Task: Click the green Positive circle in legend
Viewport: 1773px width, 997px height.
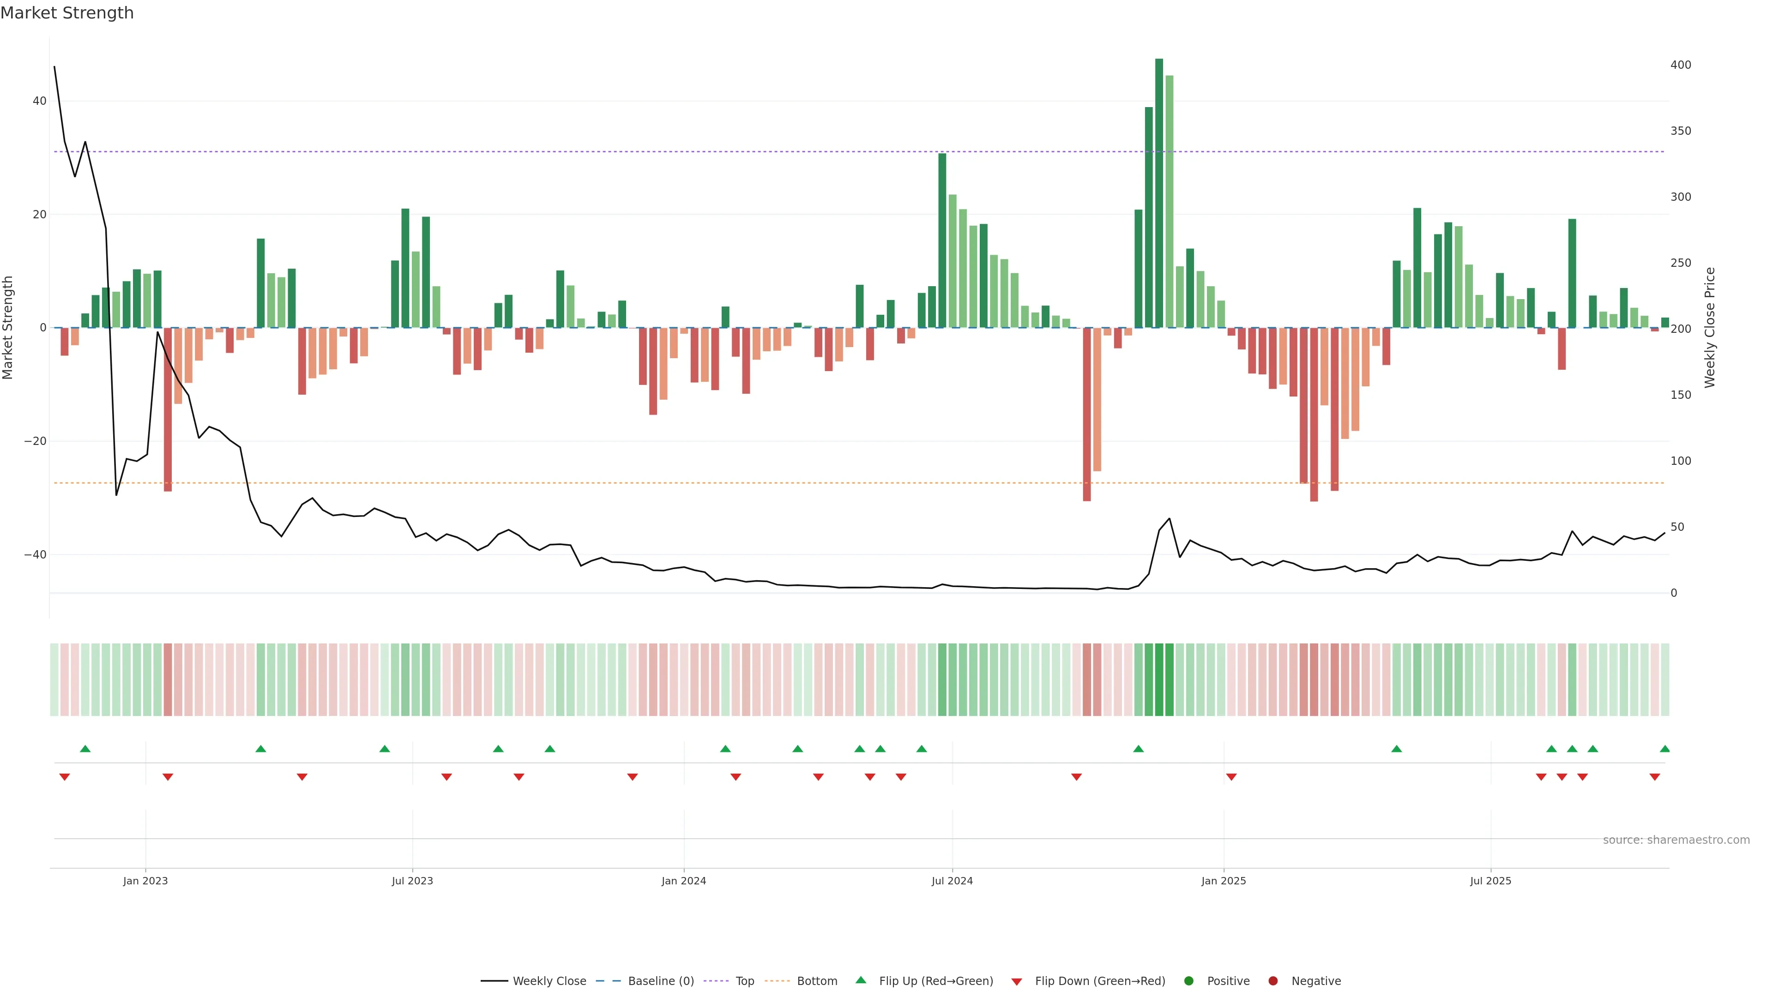Action: pos(1188,981)
